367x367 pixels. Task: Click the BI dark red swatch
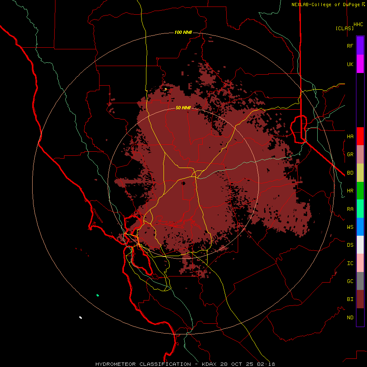pyautogui.click(x=360, y=299)
